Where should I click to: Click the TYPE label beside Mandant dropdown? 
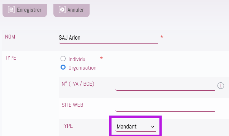point(67,126)
